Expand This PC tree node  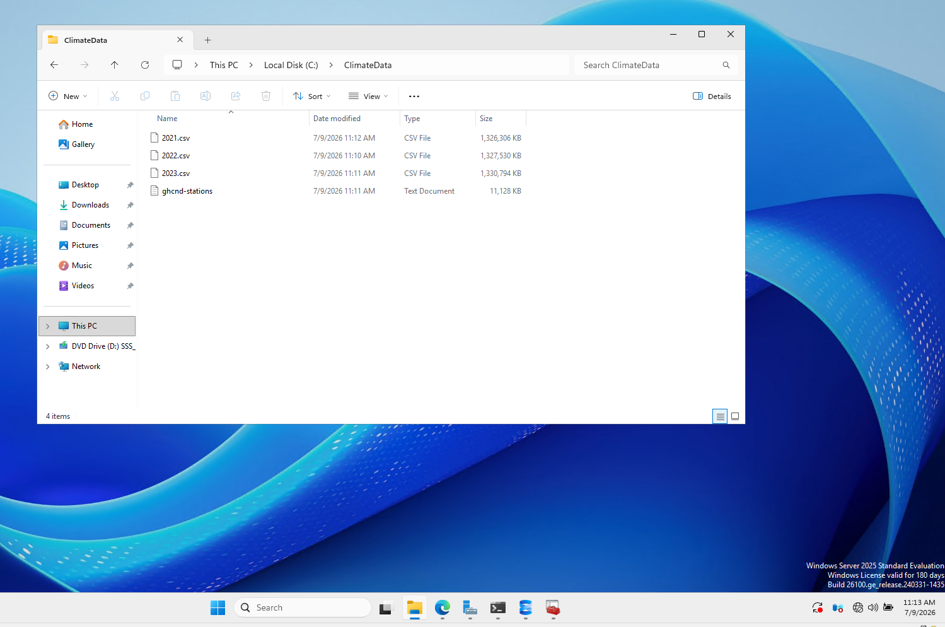[48, 326]
